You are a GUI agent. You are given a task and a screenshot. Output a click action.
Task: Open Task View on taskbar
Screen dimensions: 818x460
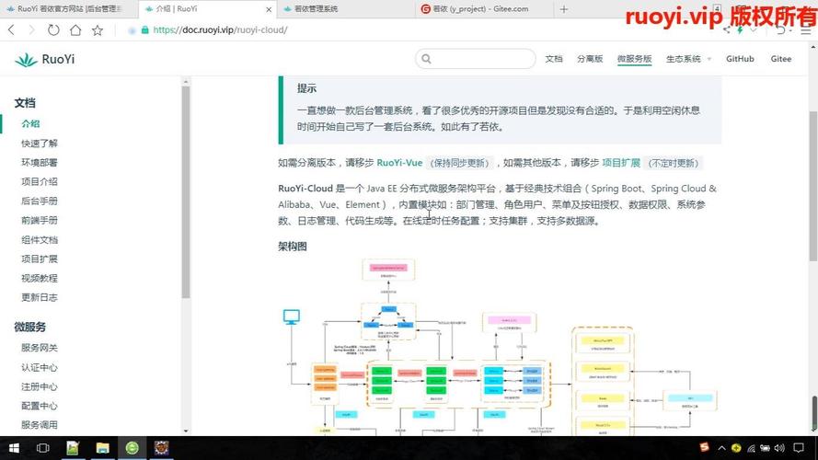coord(42,448)
